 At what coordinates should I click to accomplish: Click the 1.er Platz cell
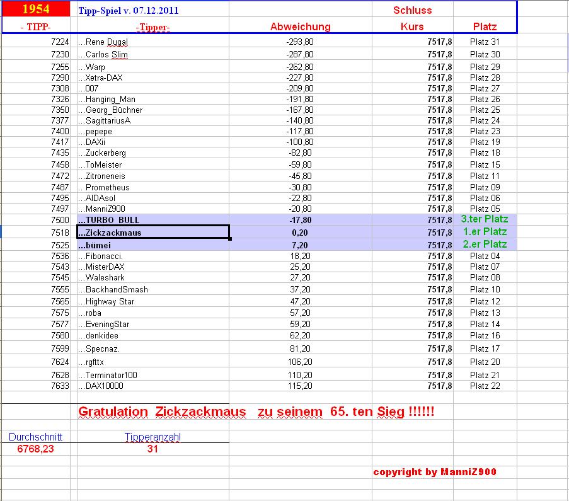(485, 232)
